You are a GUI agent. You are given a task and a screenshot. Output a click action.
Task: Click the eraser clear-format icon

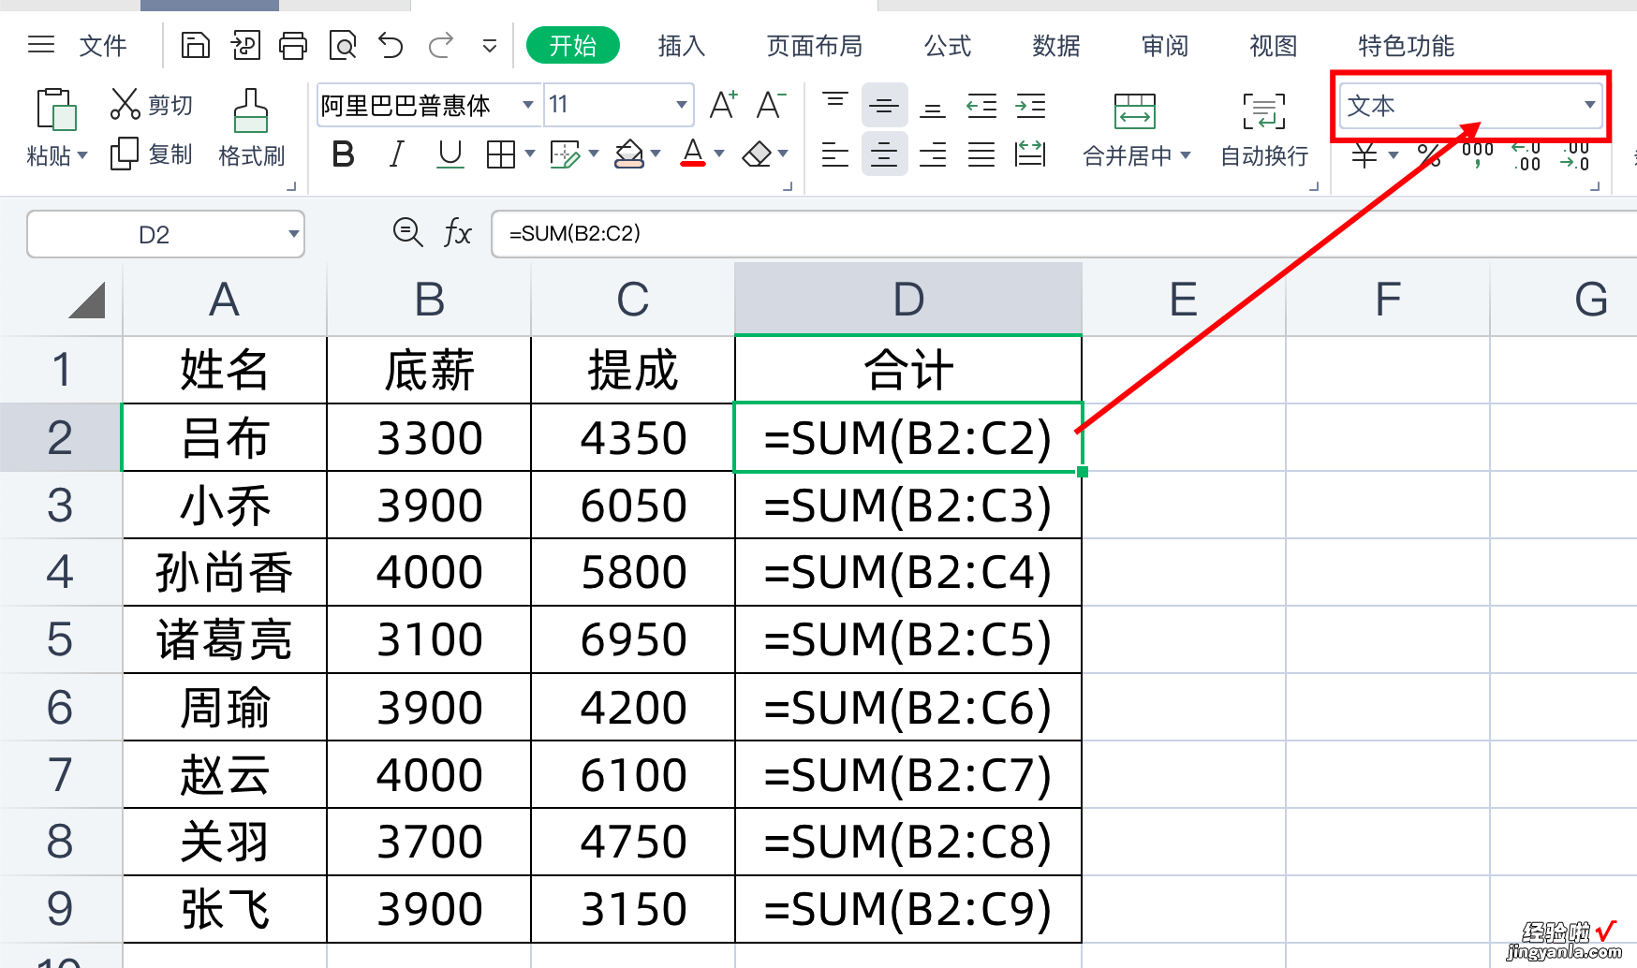pyautogui.click(x=757, y=154)
